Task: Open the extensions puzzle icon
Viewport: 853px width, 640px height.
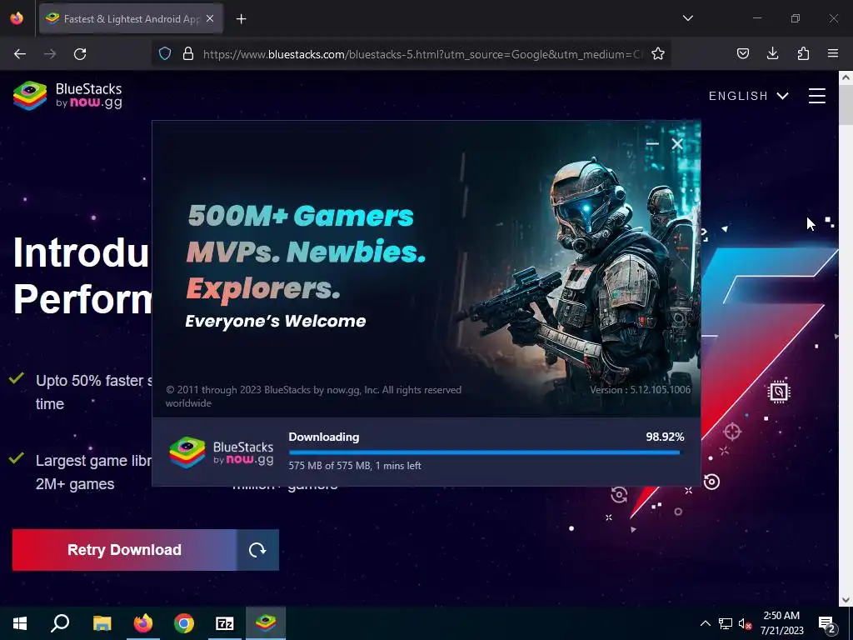Action: point(803,53)
